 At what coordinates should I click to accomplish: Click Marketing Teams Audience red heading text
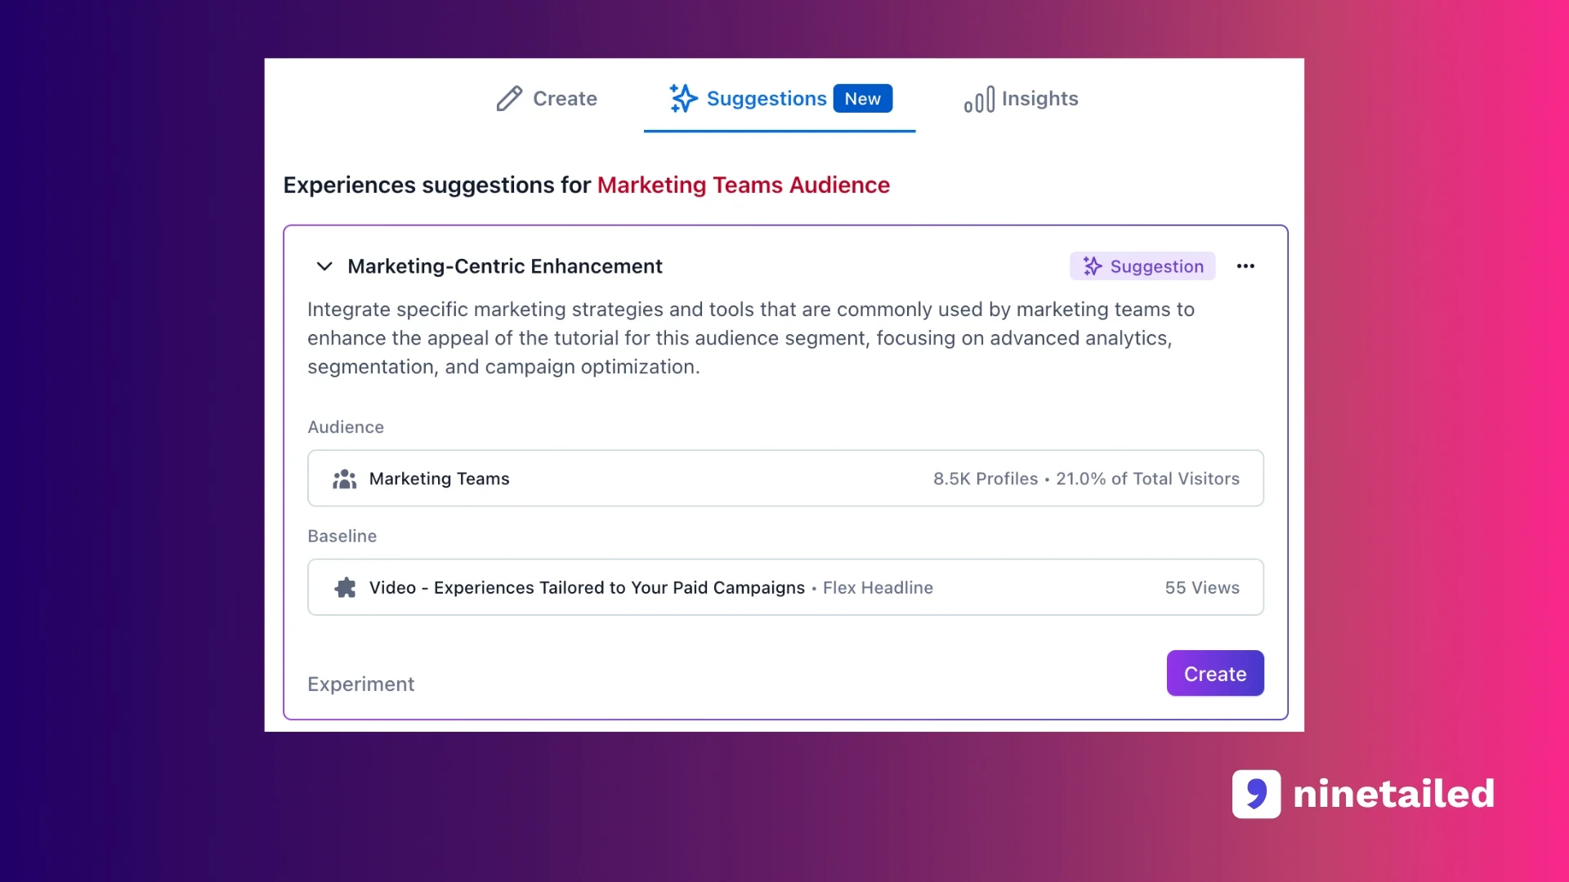tap(743, 185)
